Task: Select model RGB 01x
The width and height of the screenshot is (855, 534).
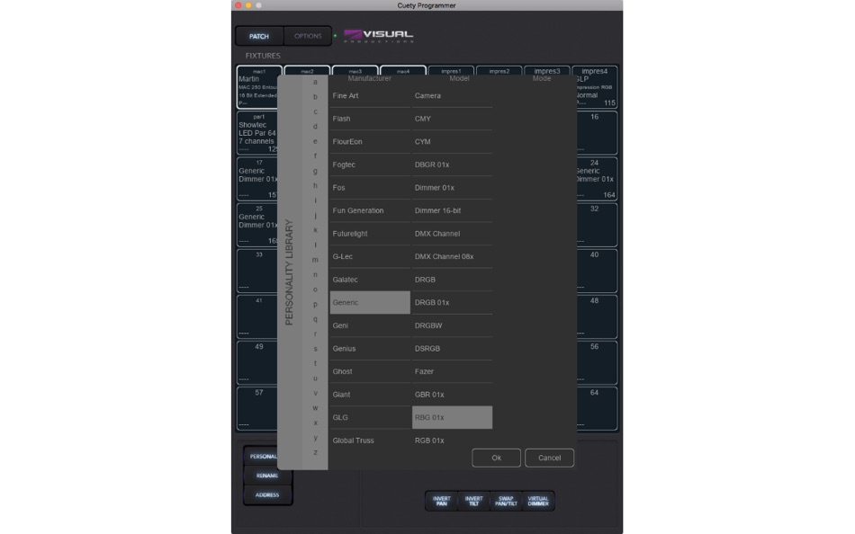Action: click(452, 441)
